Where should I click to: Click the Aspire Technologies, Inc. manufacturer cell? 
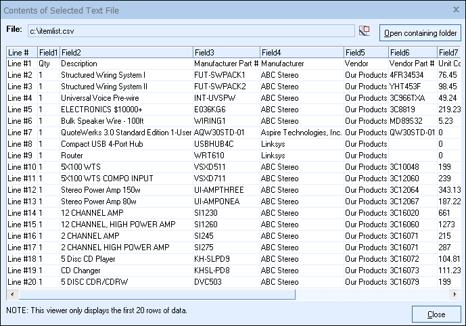(301, 132)
